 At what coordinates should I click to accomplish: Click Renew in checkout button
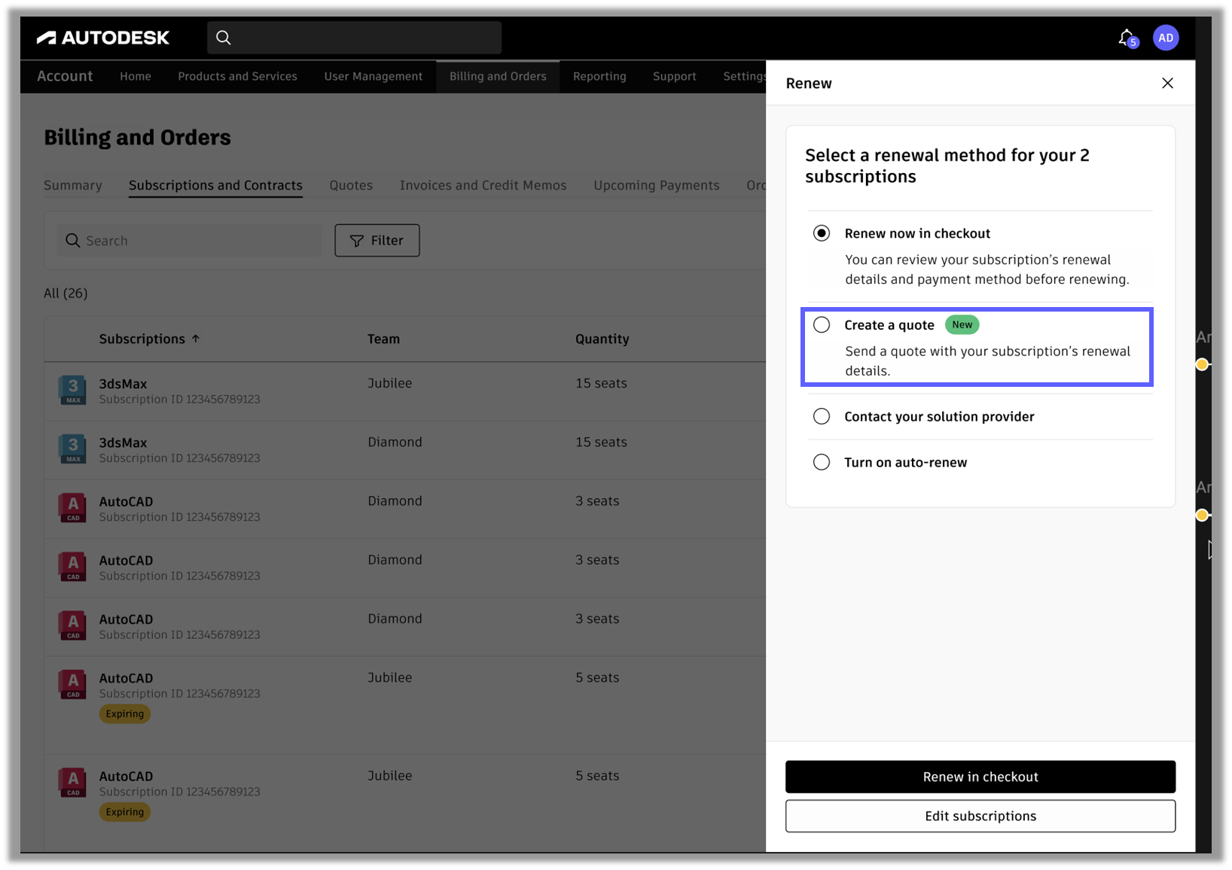pos(980,777)
